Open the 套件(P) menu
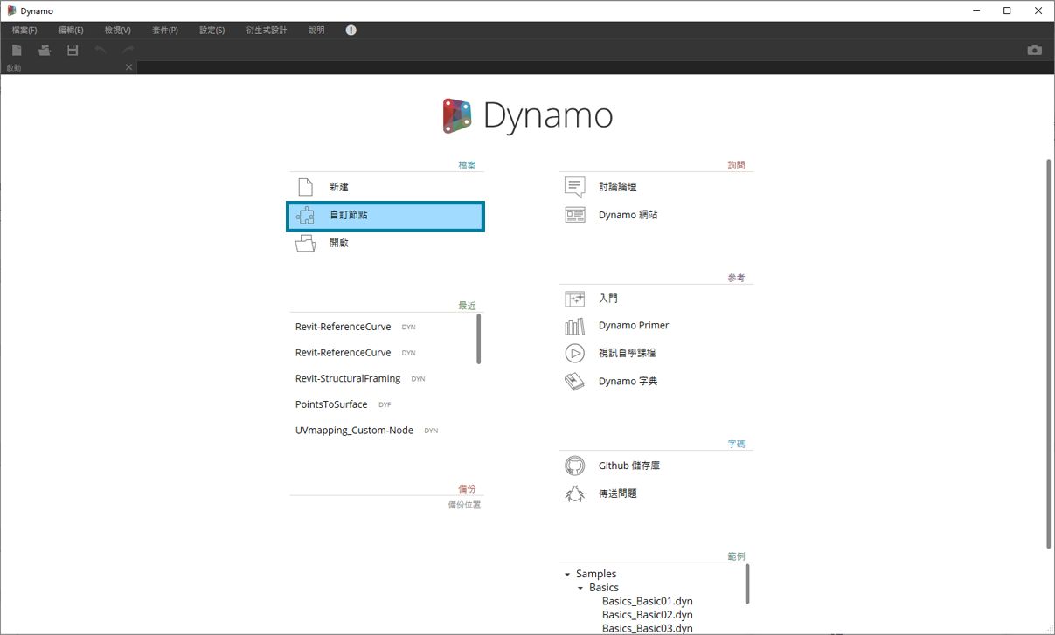The image size is (1055, 635). [x=164, y=30]
